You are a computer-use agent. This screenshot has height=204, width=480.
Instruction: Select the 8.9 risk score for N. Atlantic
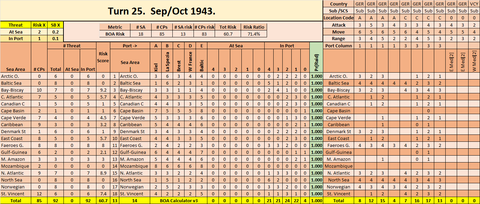(x=103, y=173)
